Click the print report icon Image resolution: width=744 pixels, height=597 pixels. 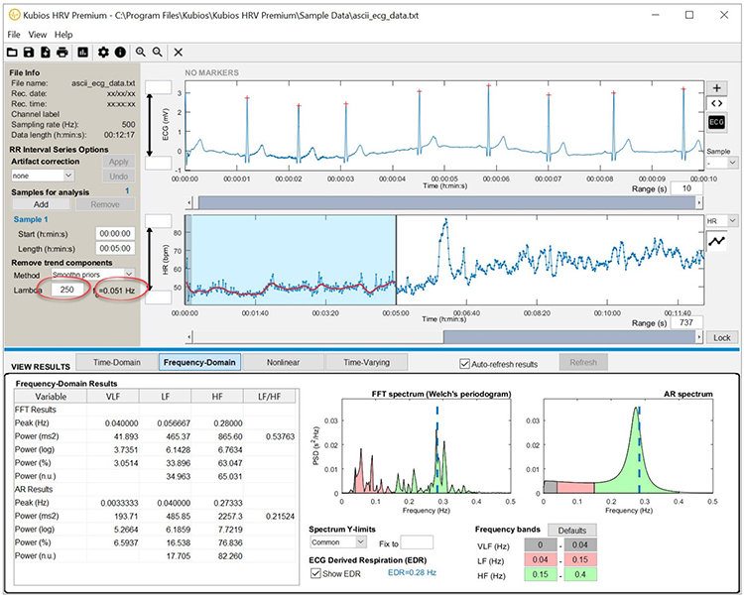pyautogui.click(x=62, y=52)
